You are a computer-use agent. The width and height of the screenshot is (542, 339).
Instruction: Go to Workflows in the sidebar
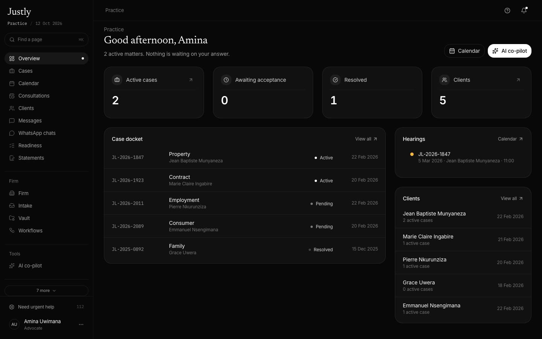point(46,231)
